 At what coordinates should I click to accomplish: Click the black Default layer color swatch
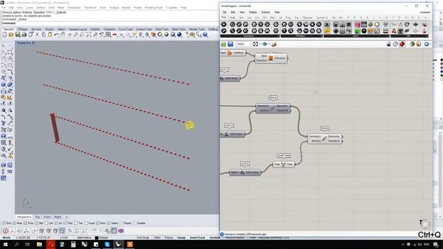click(97, 238)
